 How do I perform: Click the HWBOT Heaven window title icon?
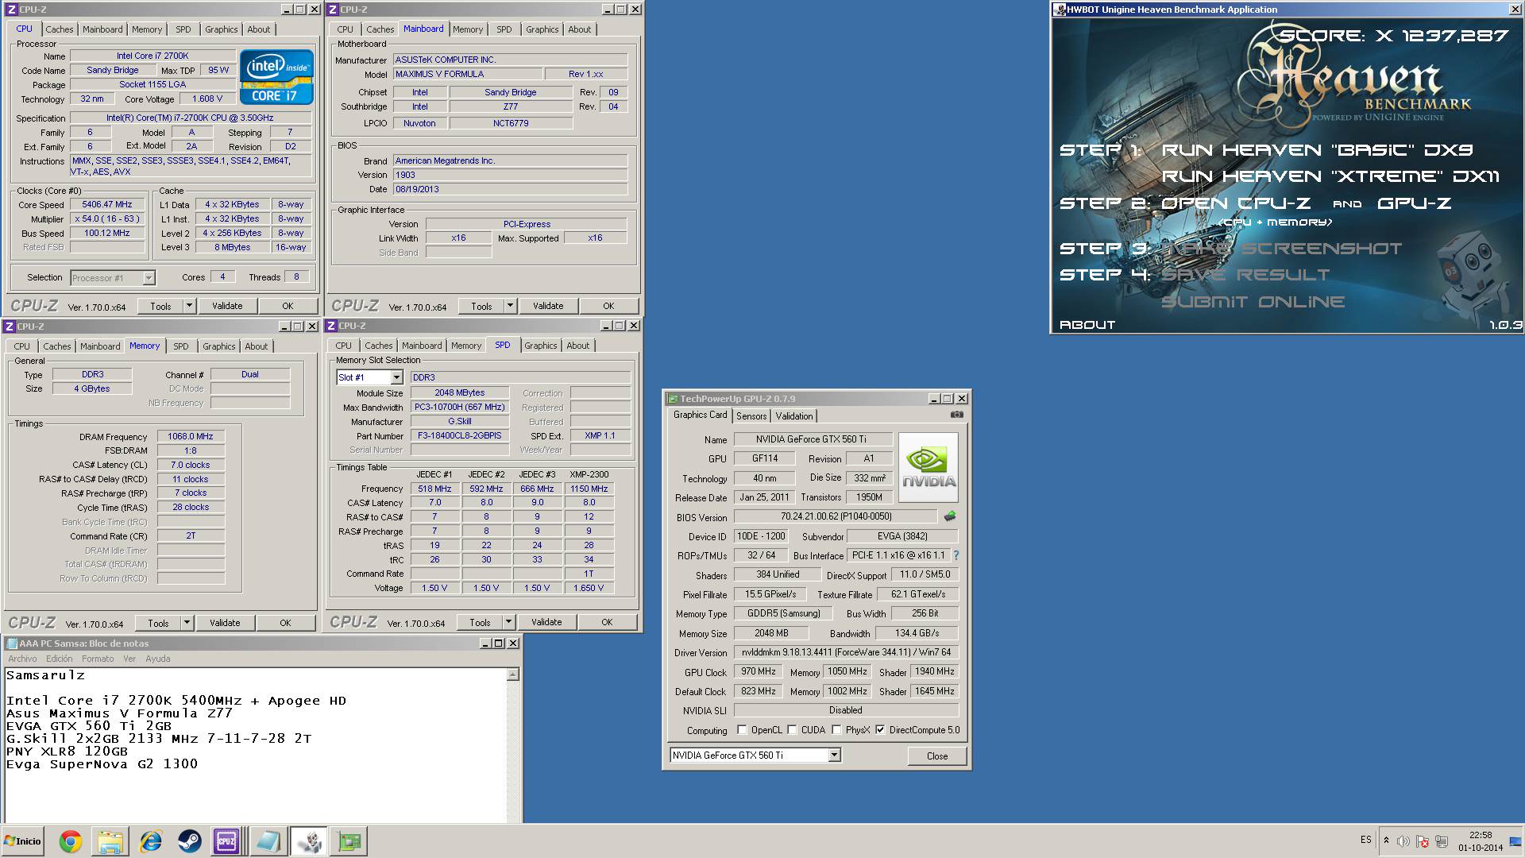point(1060,10)
